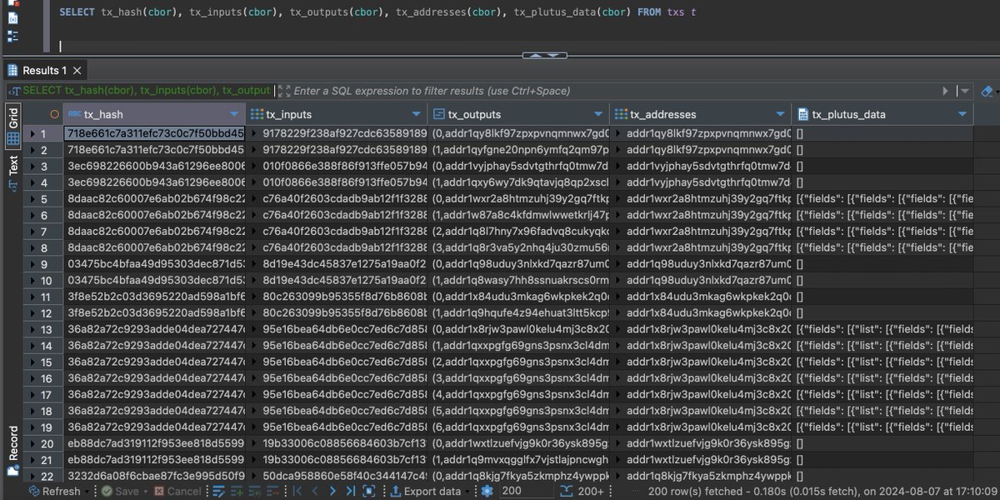Click the tx_hash column header
The image size is (1000, 500).
tap(154, 114)
